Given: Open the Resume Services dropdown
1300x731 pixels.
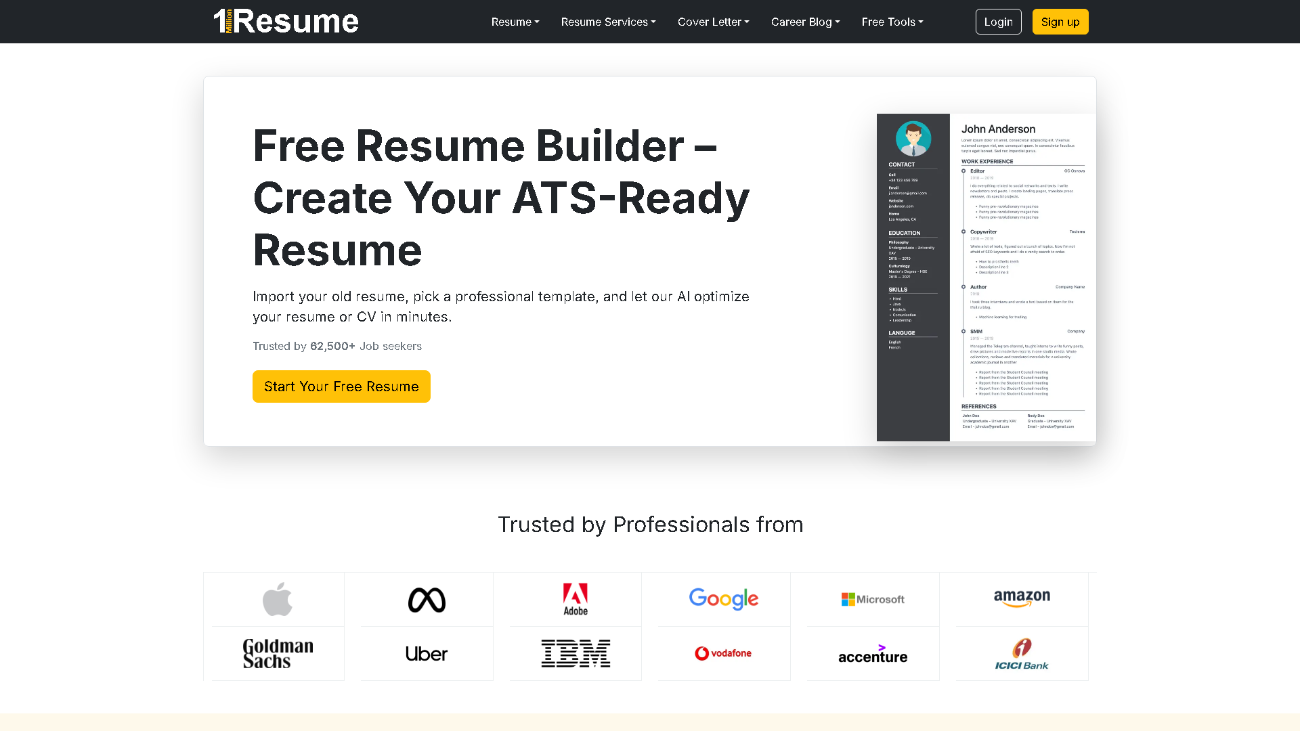Looking at the screenshot, I should pos(608,22).
